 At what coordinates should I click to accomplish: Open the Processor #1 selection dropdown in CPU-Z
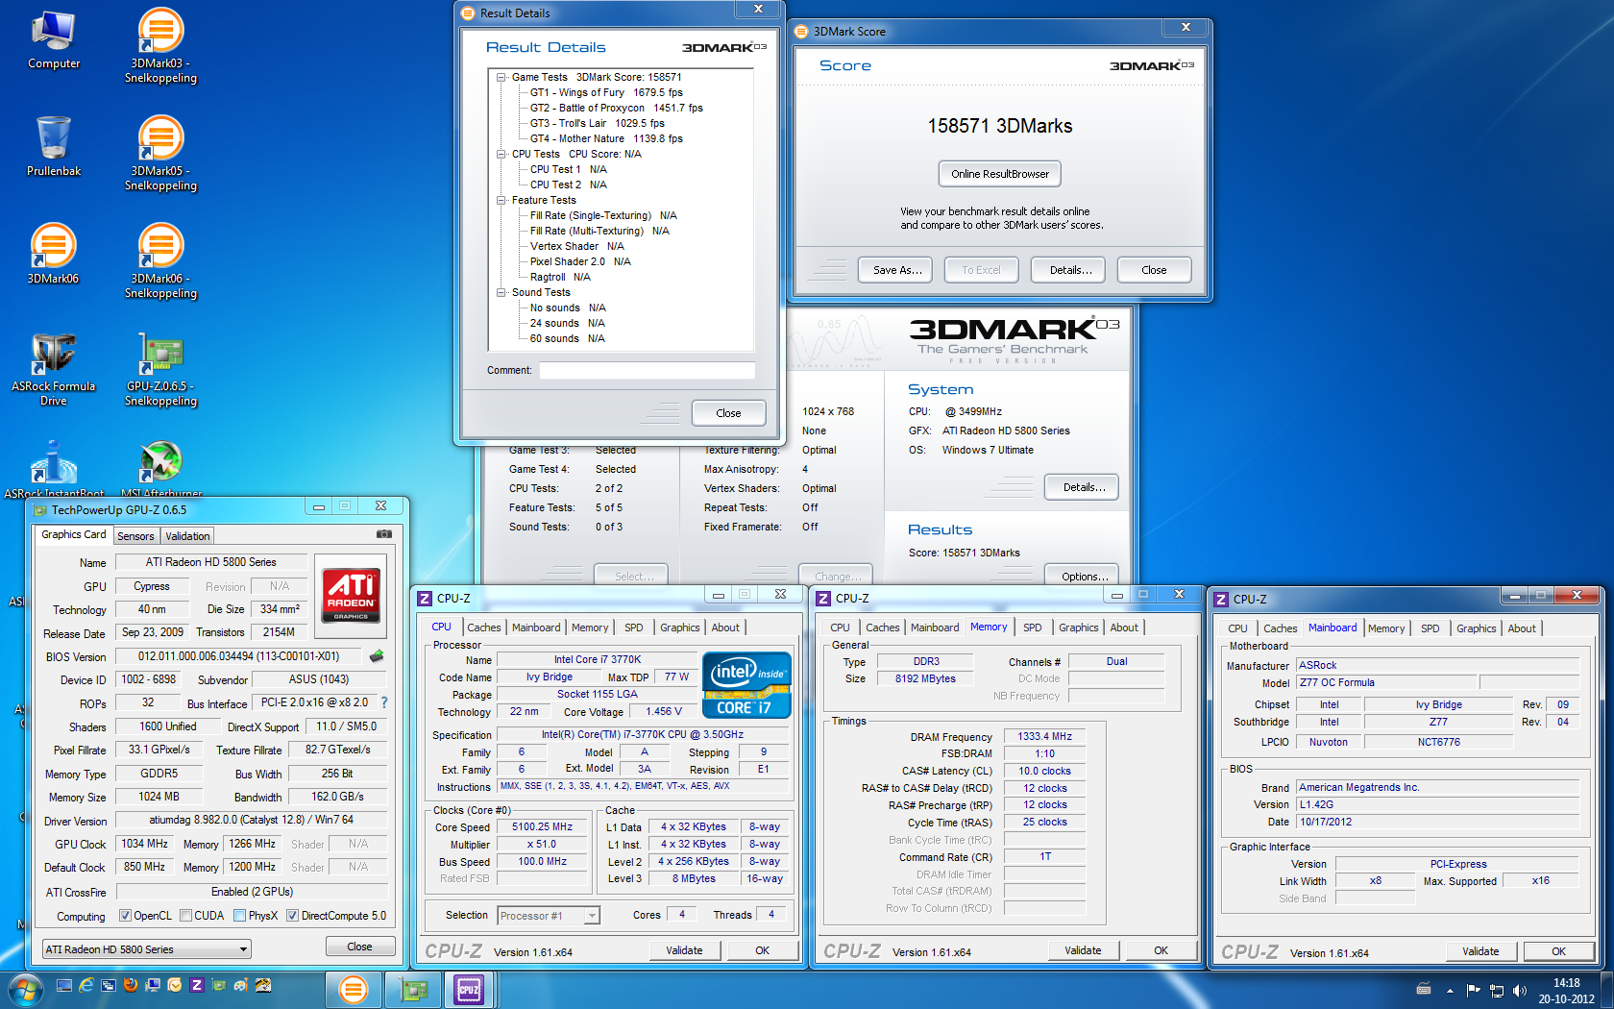click(549, 916)
